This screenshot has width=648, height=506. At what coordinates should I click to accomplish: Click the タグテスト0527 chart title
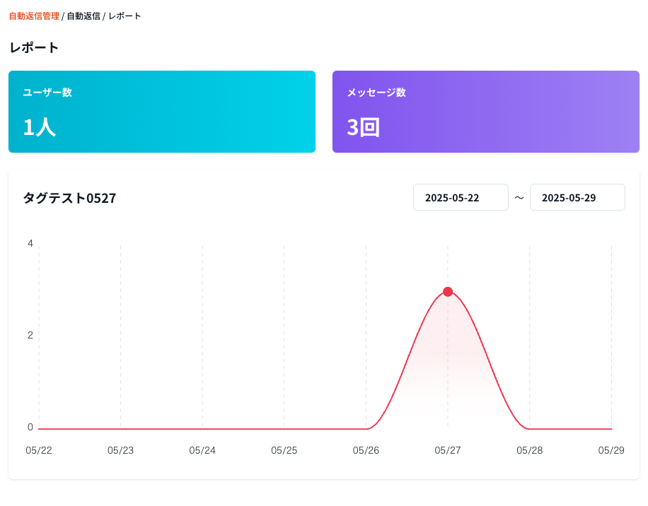point(69,198)
